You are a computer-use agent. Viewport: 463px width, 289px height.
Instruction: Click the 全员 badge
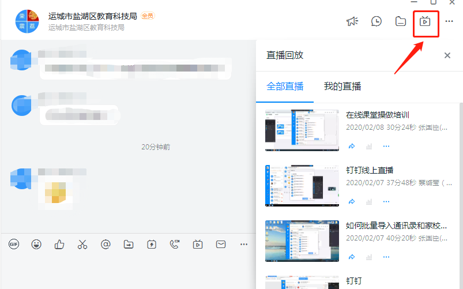(148, 16)
